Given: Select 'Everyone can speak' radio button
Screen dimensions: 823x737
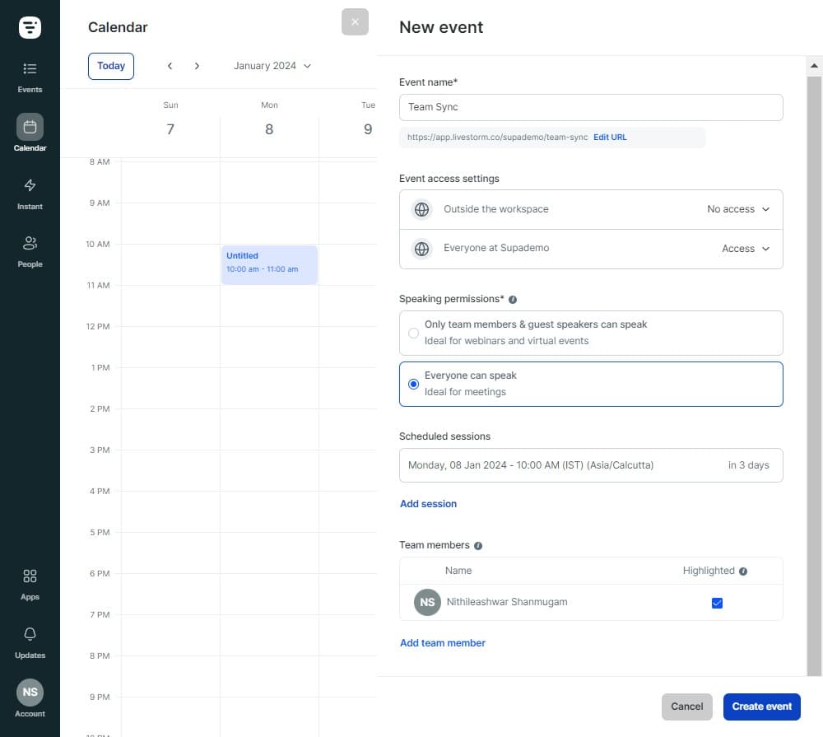Looking at the screenshot, I should (x=413, y=384).
